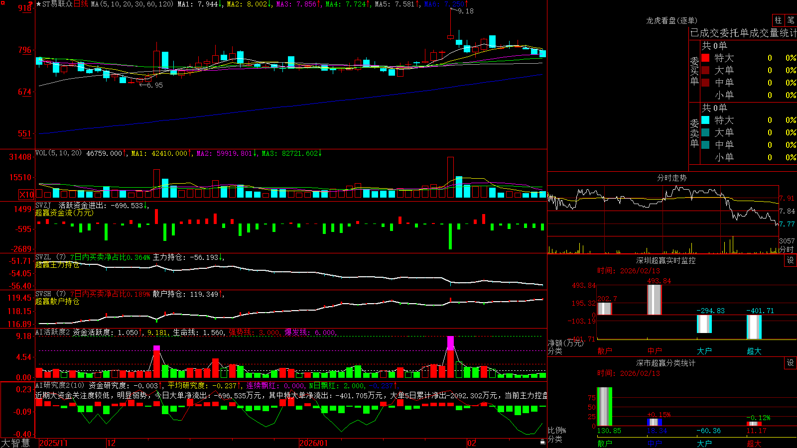Click the 超赢主力持仓 label
The height and width of the screenshot is (448, 797).
57,265
